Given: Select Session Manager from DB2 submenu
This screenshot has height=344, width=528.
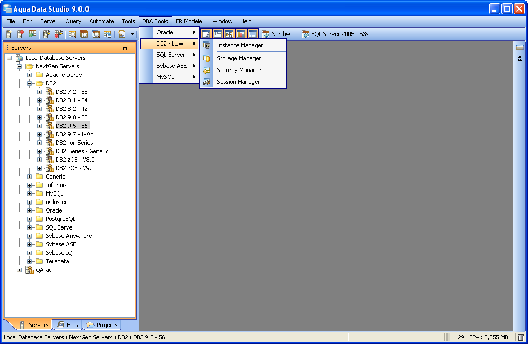Looking at the screenshot, I should 243,82.
